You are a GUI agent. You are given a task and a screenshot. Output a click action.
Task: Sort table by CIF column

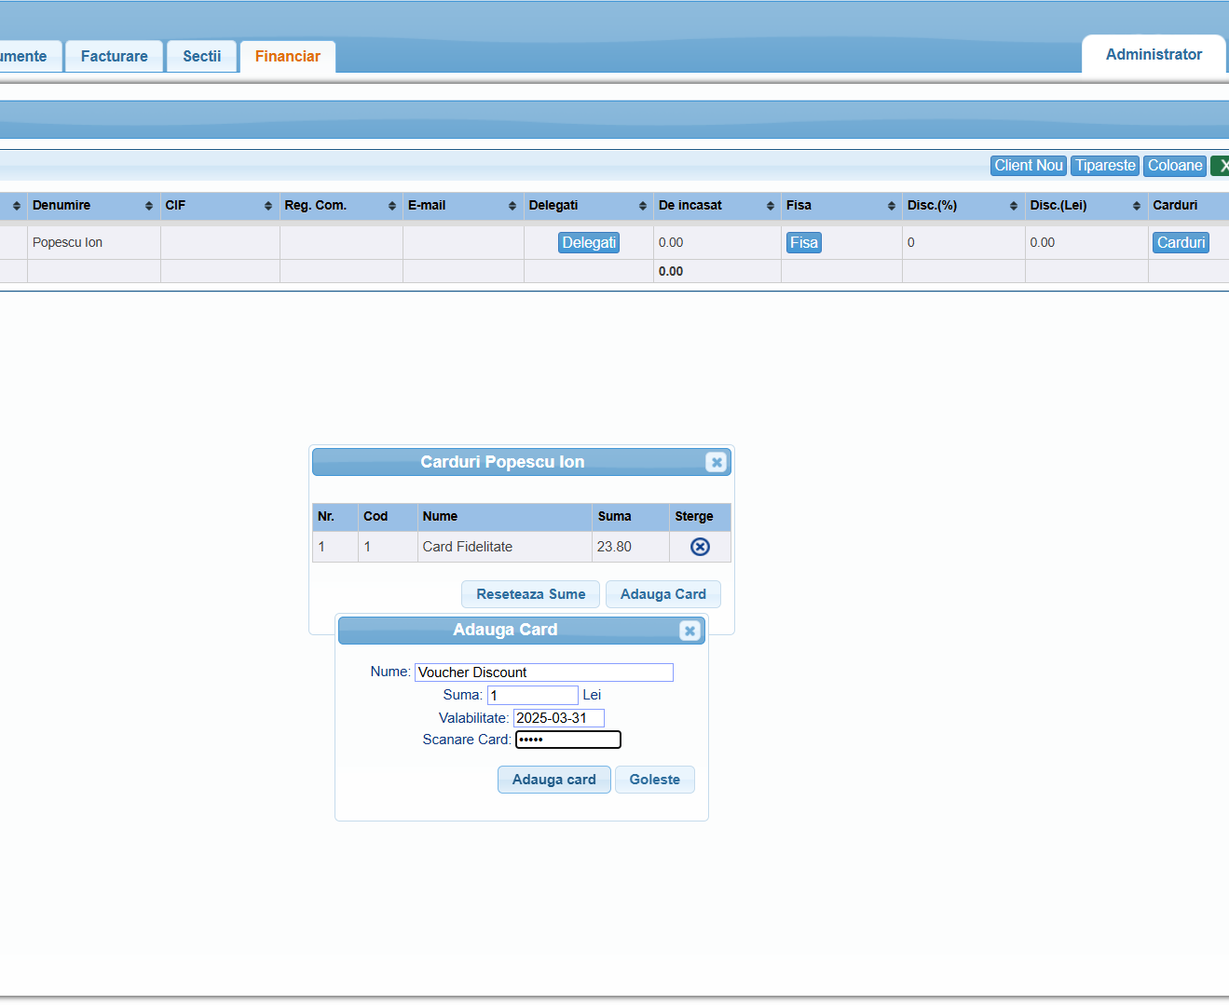click(268, 206)
